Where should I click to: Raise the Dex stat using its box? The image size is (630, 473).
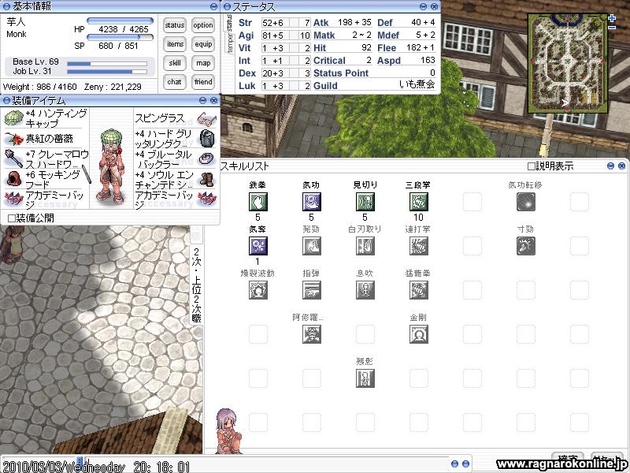(x=293, y=73)
